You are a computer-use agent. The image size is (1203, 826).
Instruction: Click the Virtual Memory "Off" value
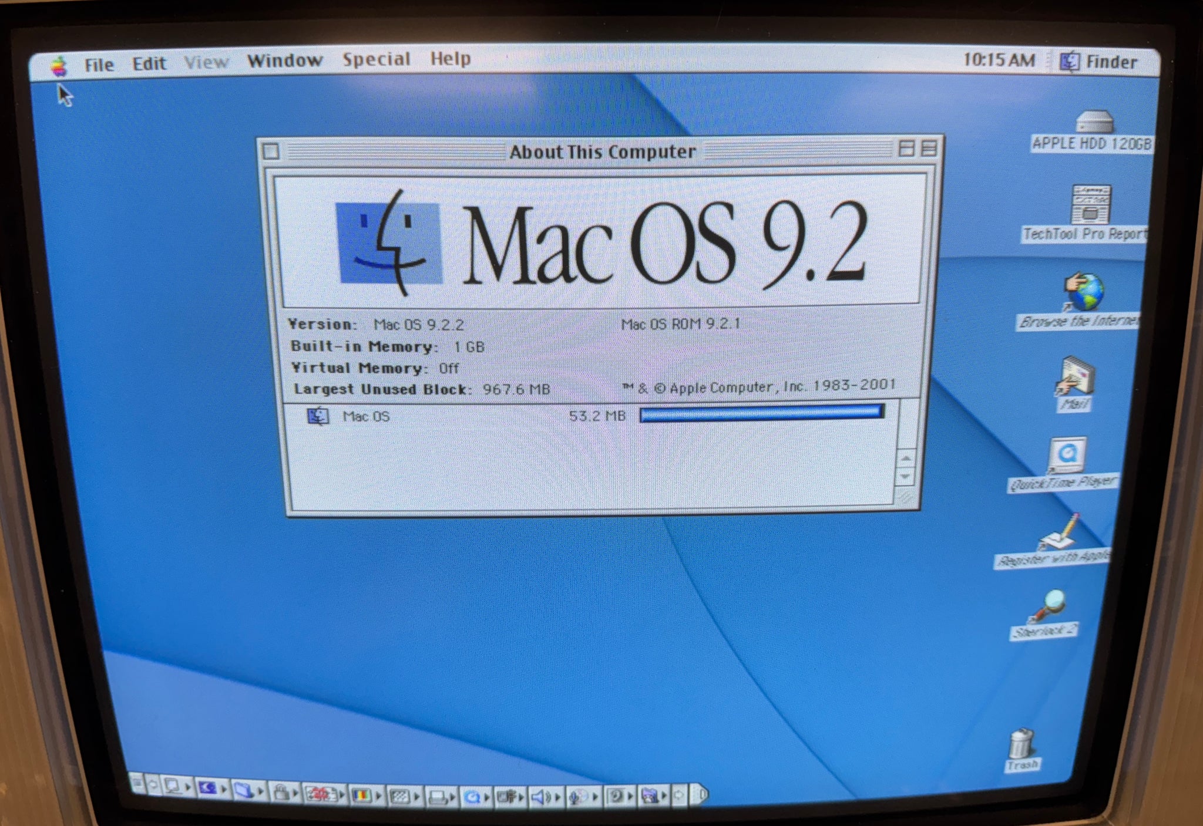(449, 368)
